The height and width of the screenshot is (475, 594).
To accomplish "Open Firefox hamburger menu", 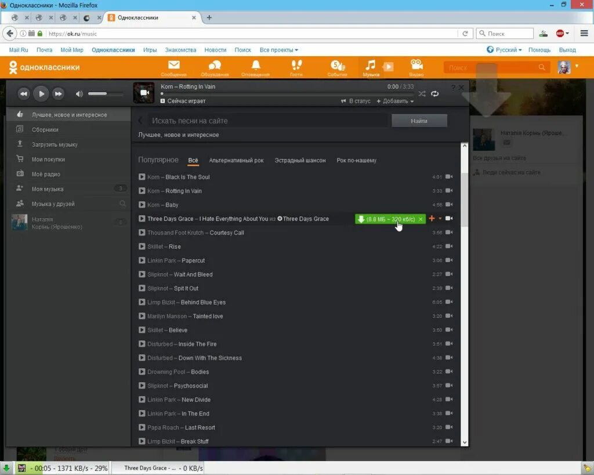I will pos(584,33).
